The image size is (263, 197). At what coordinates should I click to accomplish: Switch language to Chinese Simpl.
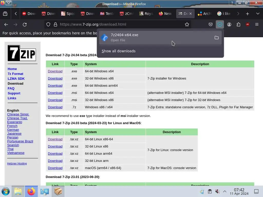(x=18, y=114)
